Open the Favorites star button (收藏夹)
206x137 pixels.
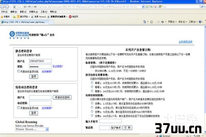[x=5, y=17]
